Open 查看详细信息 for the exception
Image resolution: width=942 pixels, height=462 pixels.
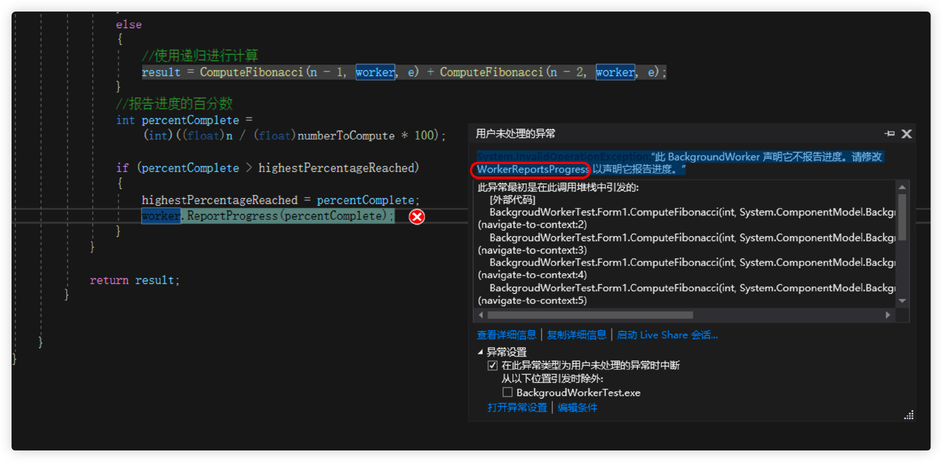[x=507, y=335]
